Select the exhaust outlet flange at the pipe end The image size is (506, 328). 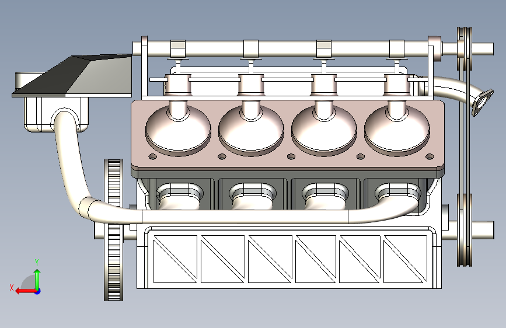(x=483, y=102)
